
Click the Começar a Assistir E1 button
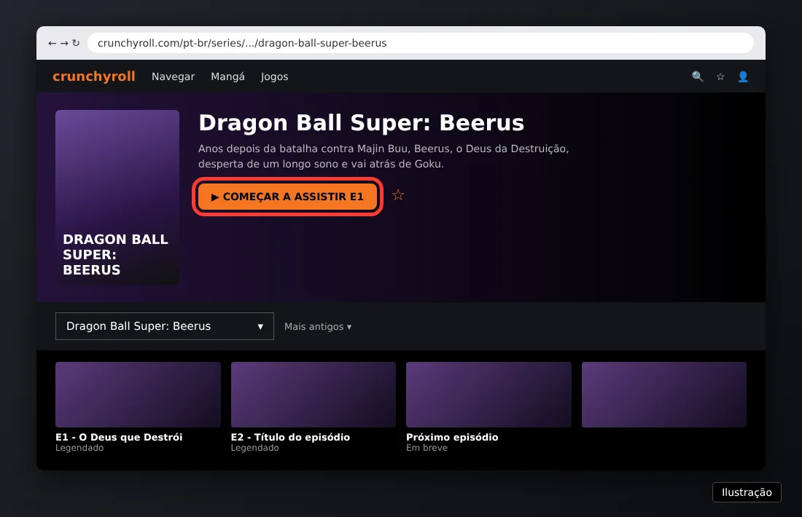pyautogui.click(x=287, y=197)
